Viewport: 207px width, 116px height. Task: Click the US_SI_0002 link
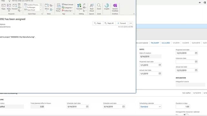coord(166,43)
